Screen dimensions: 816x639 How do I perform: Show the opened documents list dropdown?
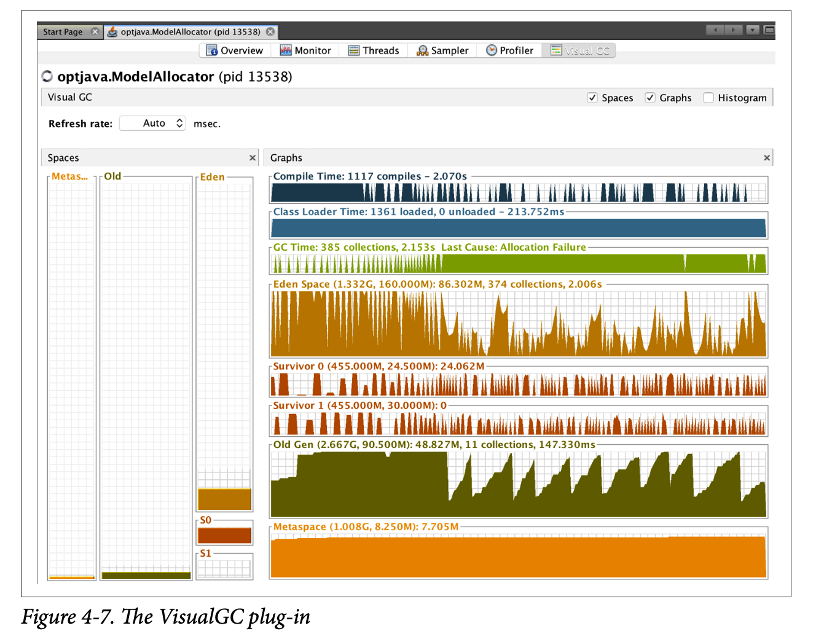click(753, 30)
